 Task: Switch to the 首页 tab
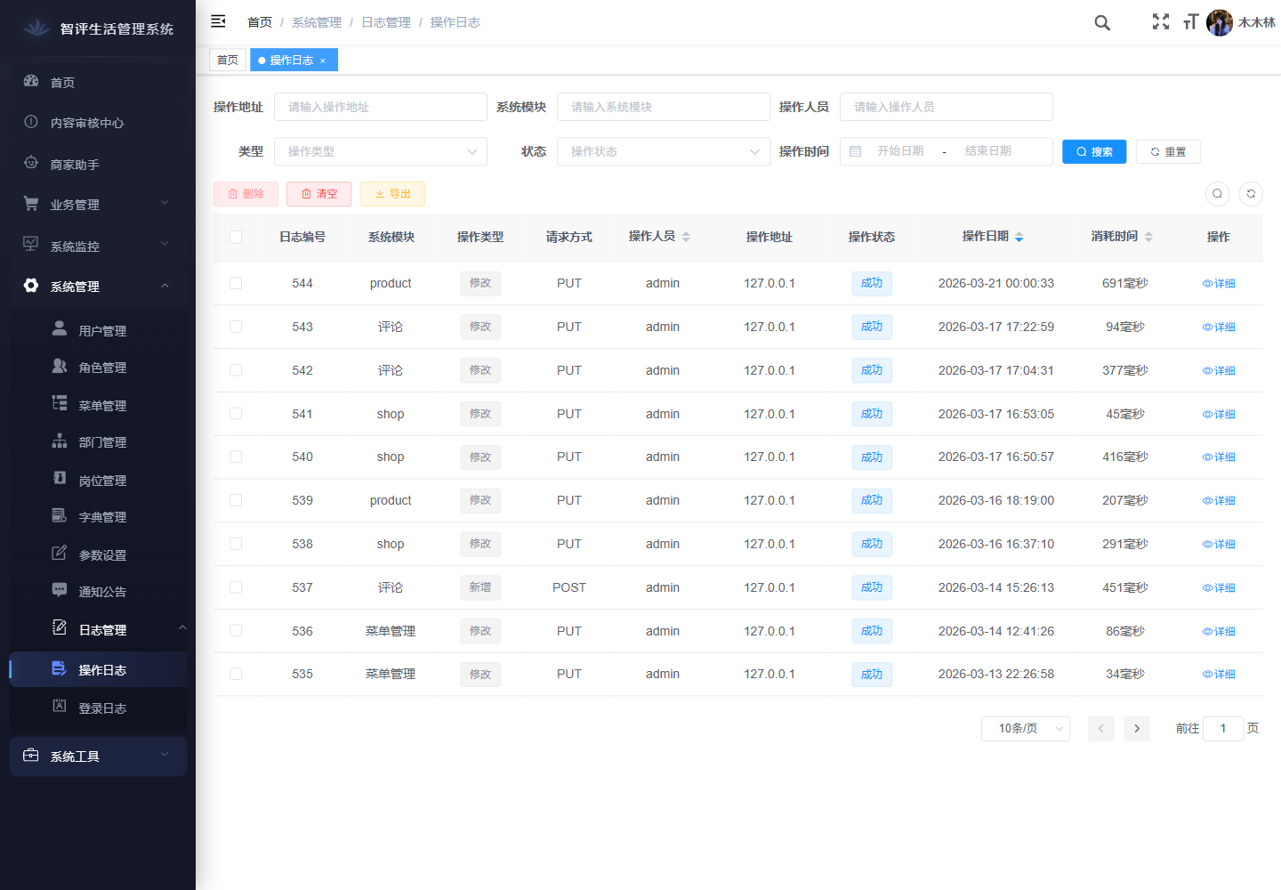(228, 61)
